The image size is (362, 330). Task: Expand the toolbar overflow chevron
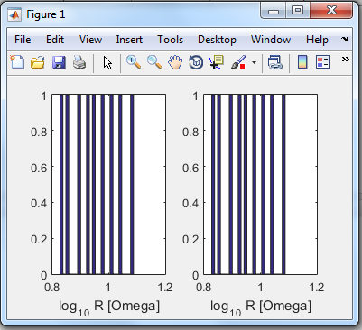345,60
